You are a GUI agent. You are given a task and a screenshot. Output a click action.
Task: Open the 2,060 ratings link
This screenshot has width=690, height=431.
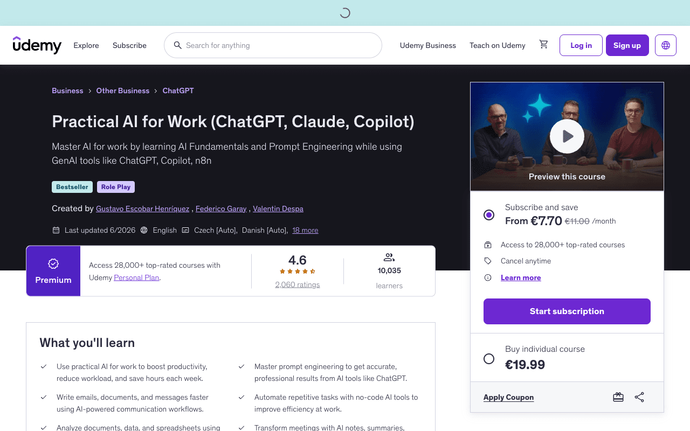pyautogui.click(x=298, y=284)
